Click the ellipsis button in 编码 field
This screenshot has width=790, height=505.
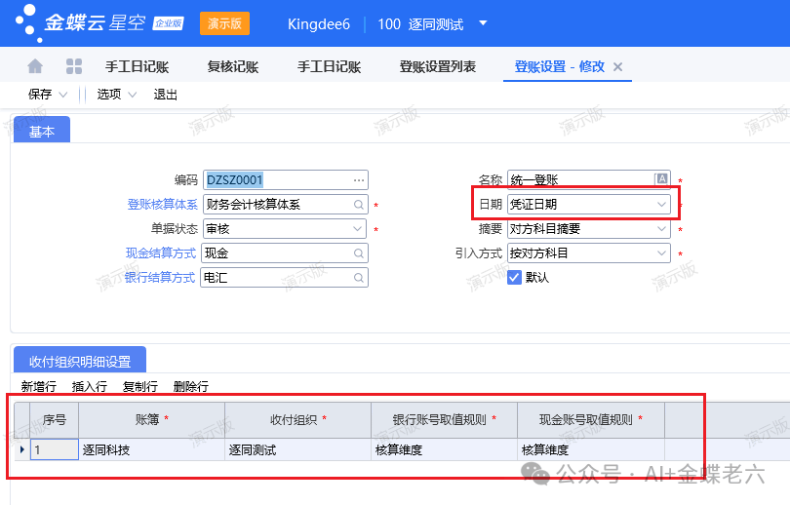pyautogui.click(x=359, y=179)
